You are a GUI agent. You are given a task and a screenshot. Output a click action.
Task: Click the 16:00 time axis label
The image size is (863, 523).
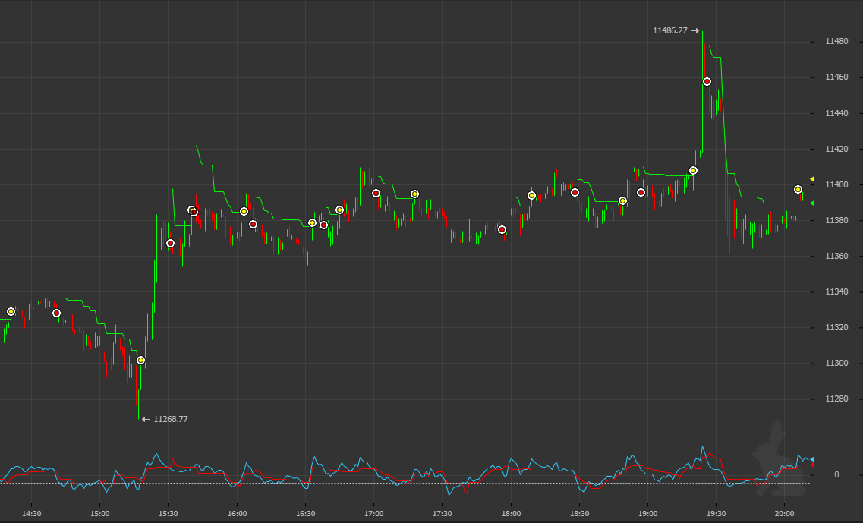[x=238, y=514]
